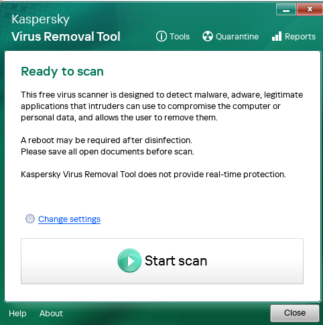
Task: Click 'This free virus scanner is designed' line
Action: click(x=161, y=95)
